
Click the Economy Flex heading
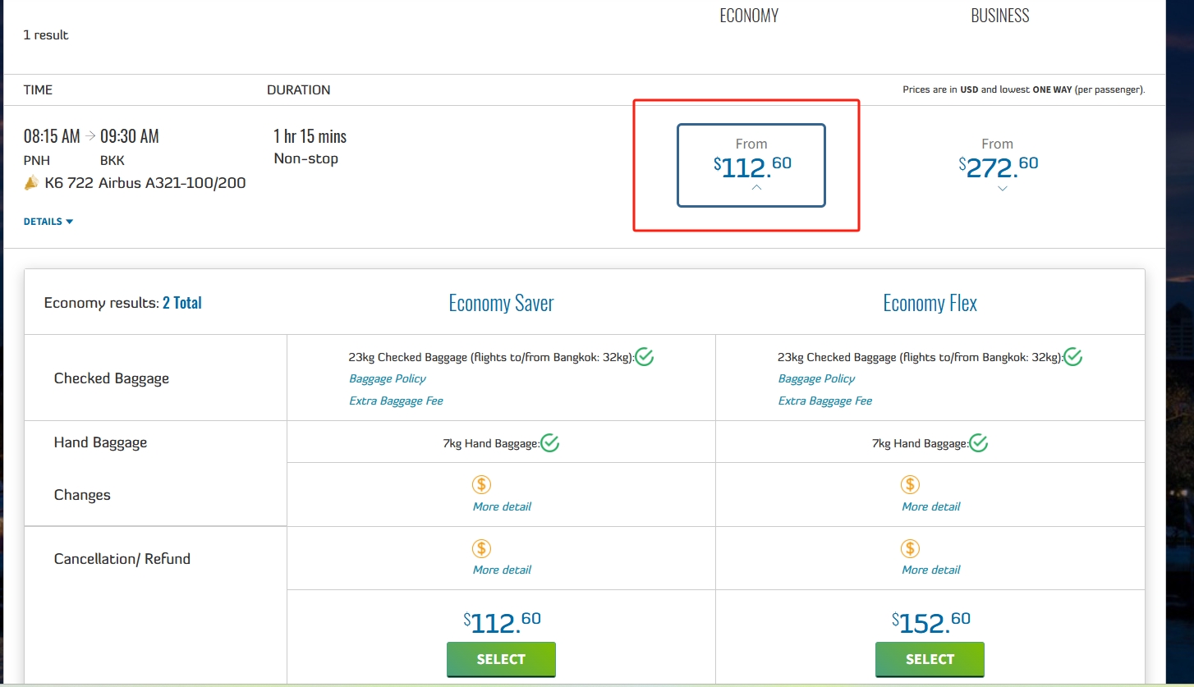point(930,303)
